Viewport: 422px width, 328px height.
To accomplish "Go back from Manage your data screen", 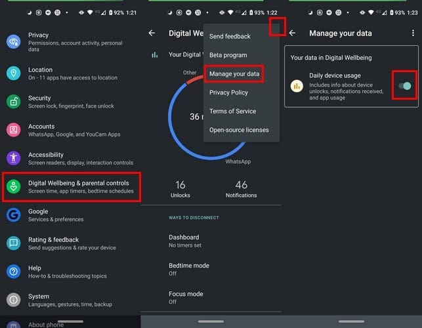I will (x=292, y=33).
